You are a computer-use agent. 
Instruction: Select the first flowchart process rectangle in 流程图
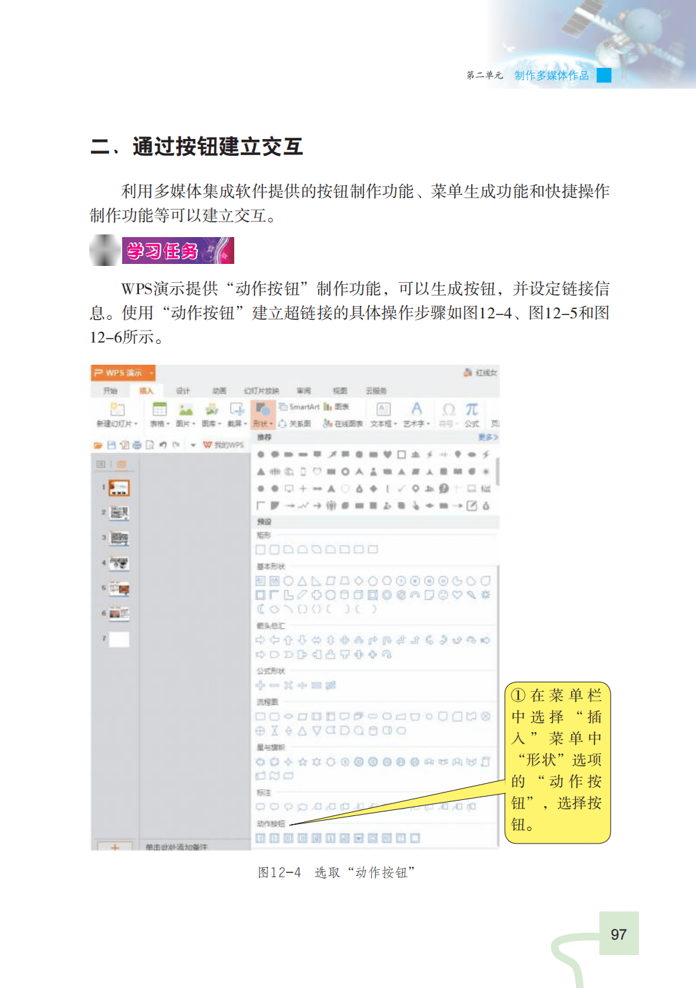260,717
